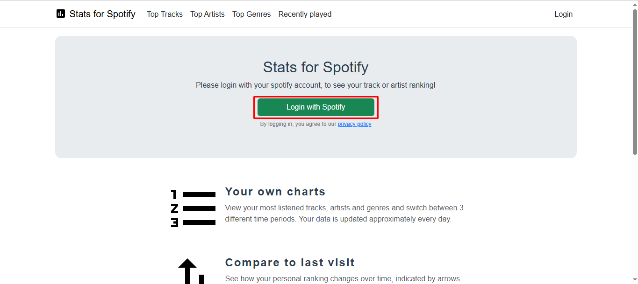Open Top Artists from the navigation

pos(207,14)
